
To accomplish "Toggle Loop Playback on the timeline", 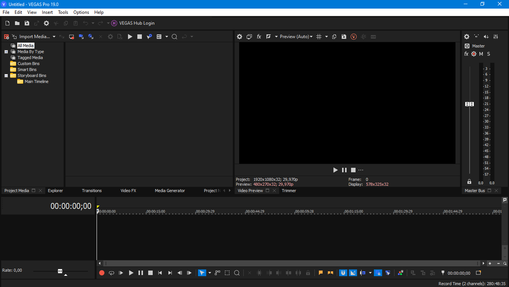I will click(x=112, y=273).
